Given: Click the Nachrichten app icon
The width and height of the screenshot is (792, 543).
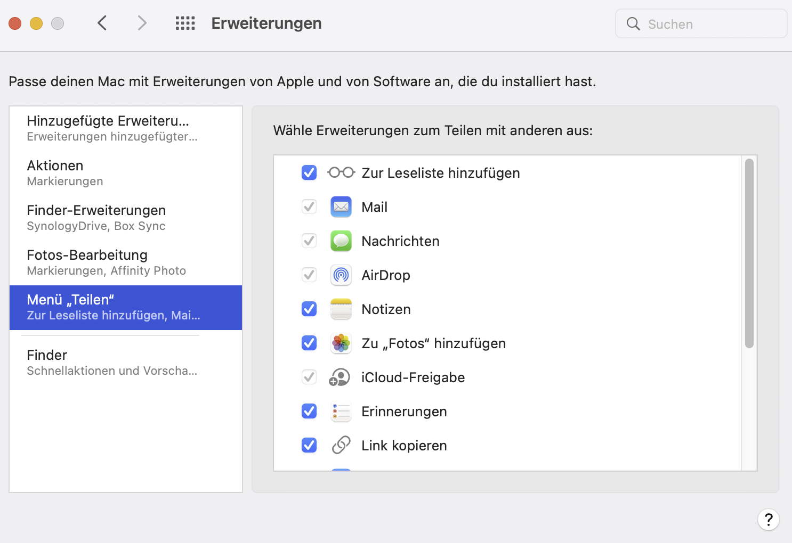Looking at the screenshot, I should (341, 241).
